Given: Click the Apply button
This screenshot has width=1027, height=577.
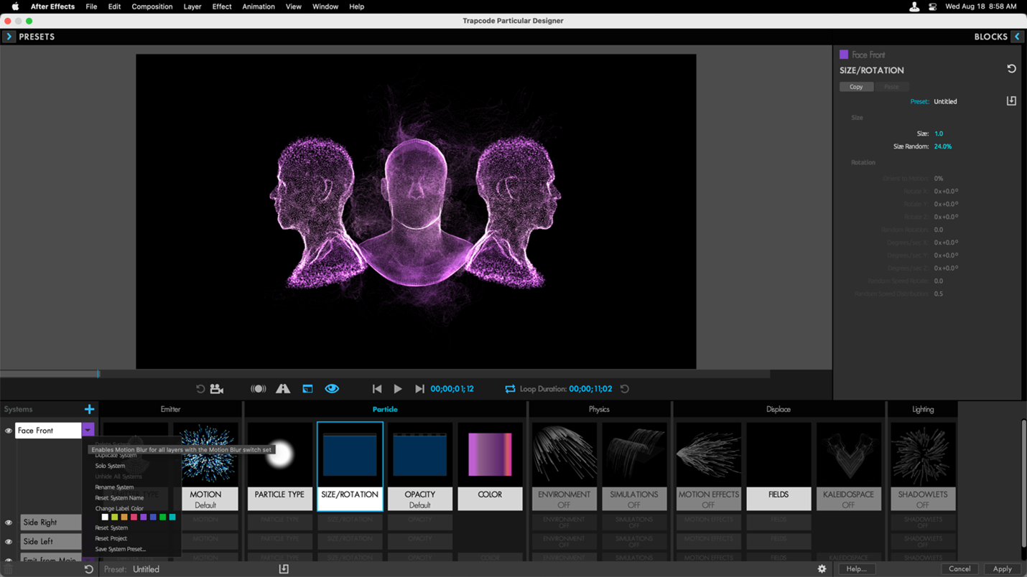Looking at the screenshot, I should pyautogui.click(x=1003, y=569).
